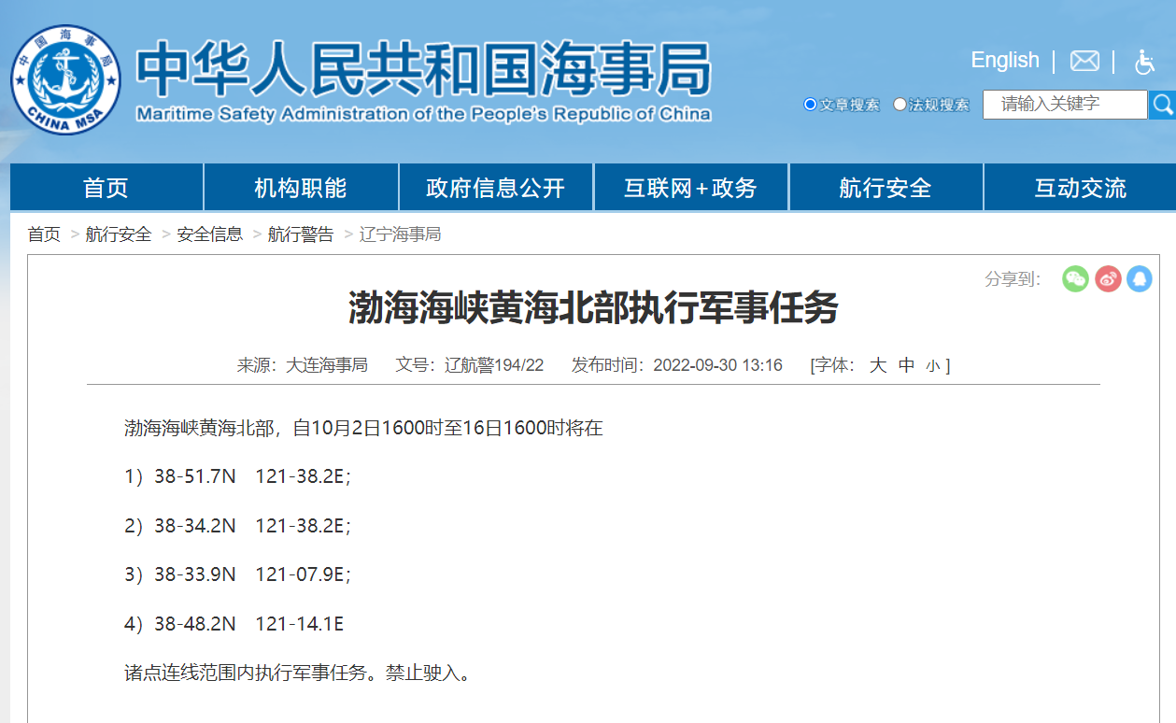The image size is (1176, 723).
Task: Set font size to 中
Action: 906,365
